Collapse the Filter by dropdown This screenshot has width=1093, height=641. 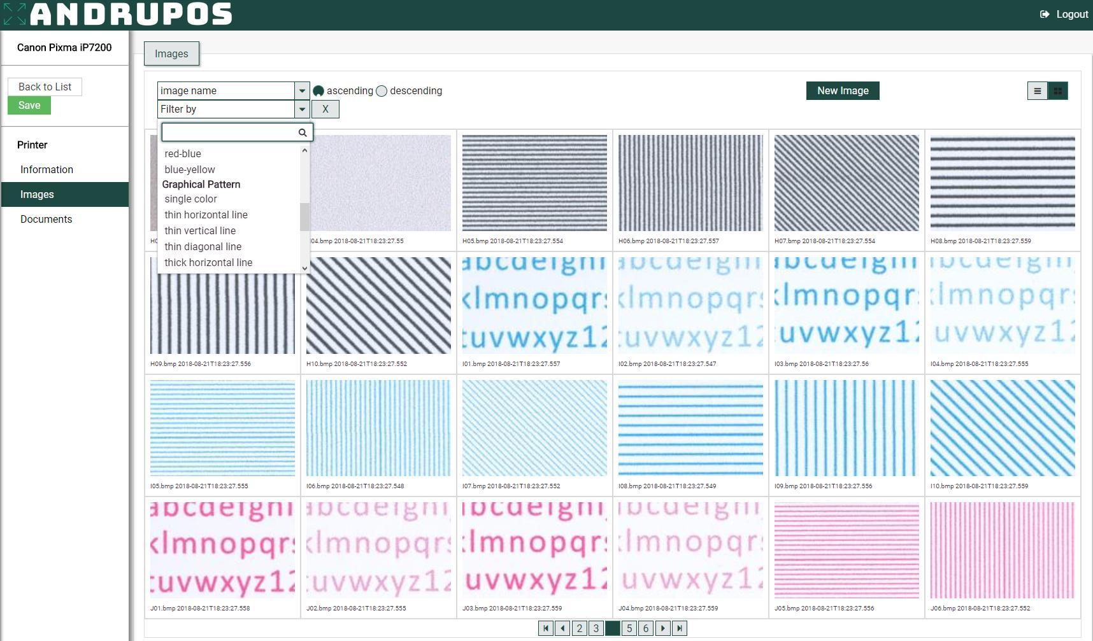point(302,109)
